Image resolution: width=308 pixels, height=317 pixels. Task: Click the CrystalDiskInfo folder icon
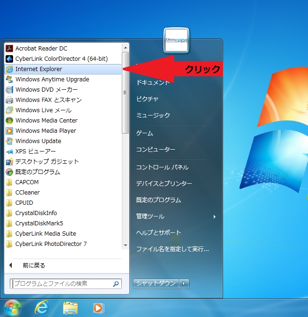click(9, 213)
